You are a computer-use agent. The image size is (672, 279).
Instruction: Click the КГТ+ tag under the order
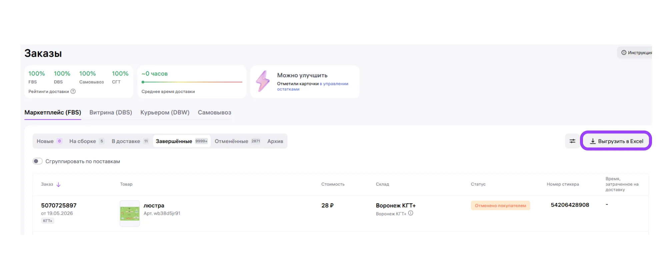tap(48, 221)
